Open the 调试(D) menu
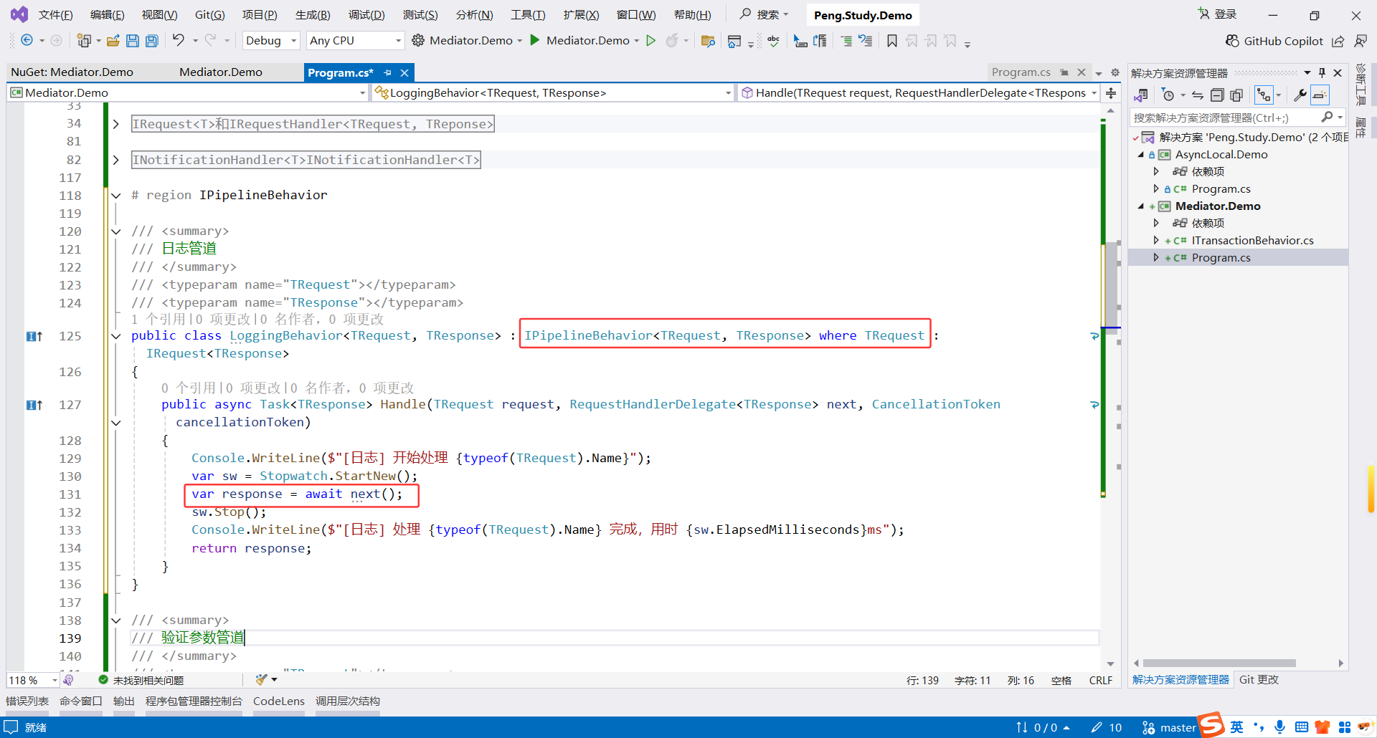 tap(366, 15)
